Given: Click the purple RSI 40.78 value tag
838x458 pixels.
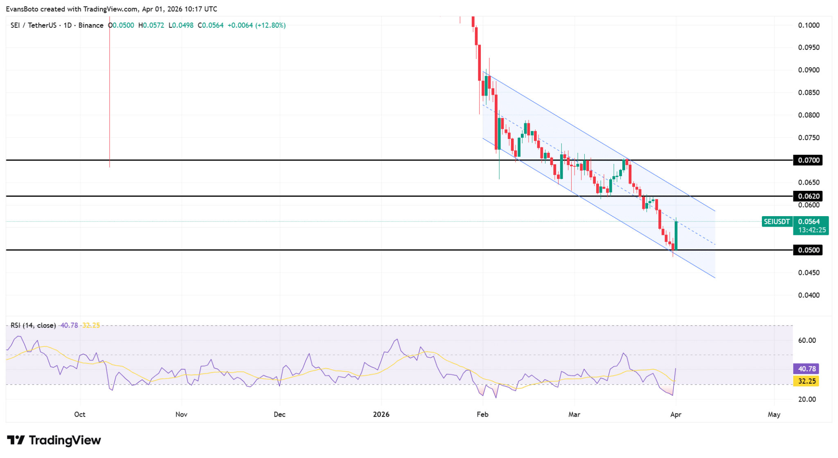Looking at the screenshot, I should pyautogui.click(x=806, y=369).
